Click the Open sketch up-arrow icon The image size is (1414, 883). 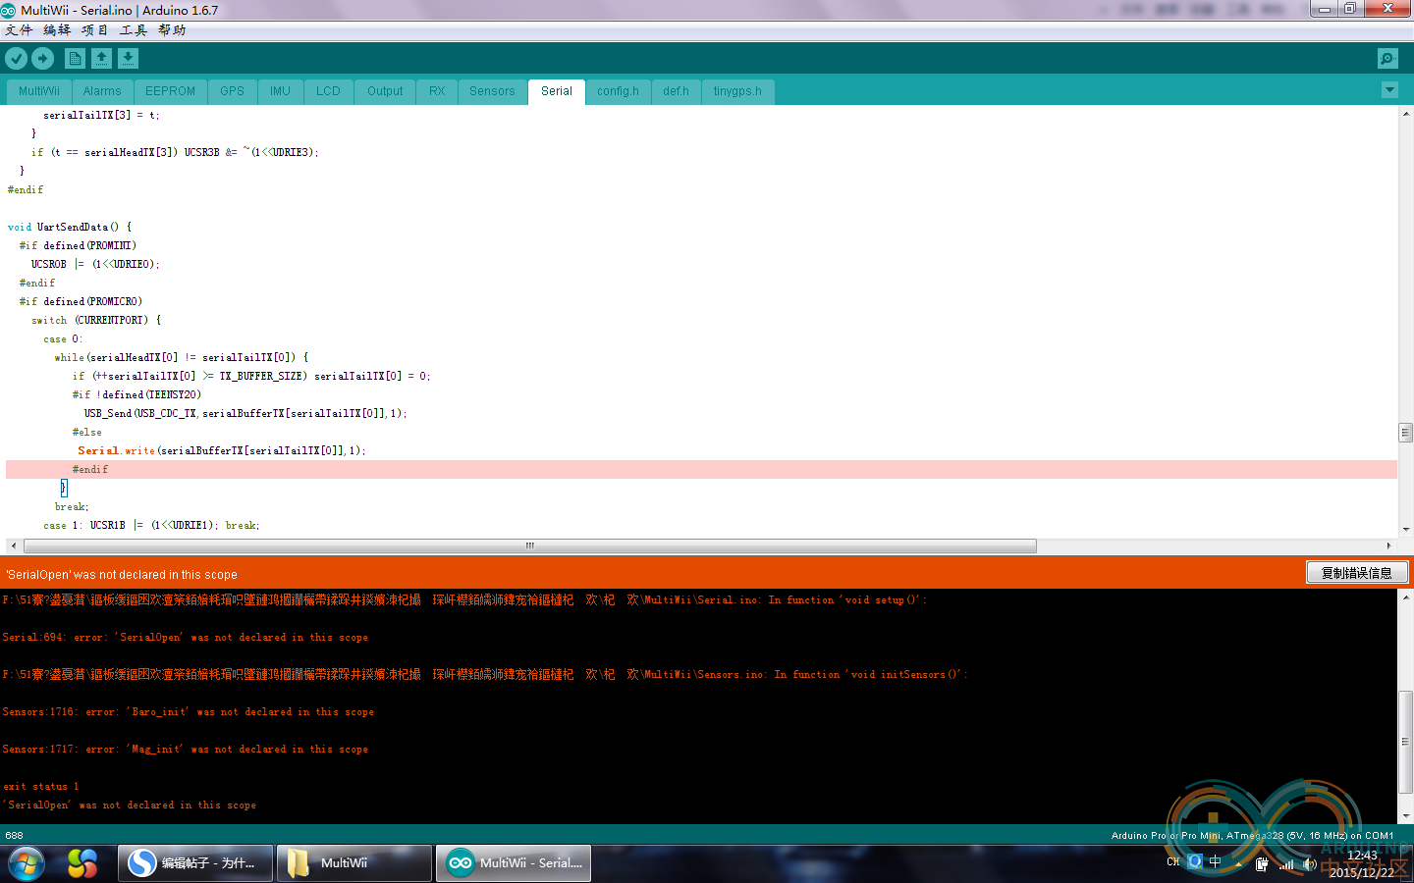tap(101, 59)
